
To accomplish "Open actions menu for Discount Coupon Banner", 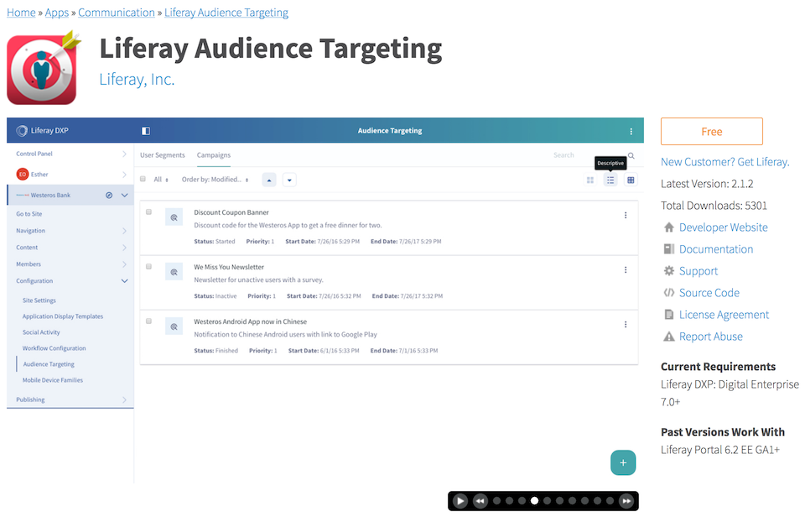I will tap(626, 216).
